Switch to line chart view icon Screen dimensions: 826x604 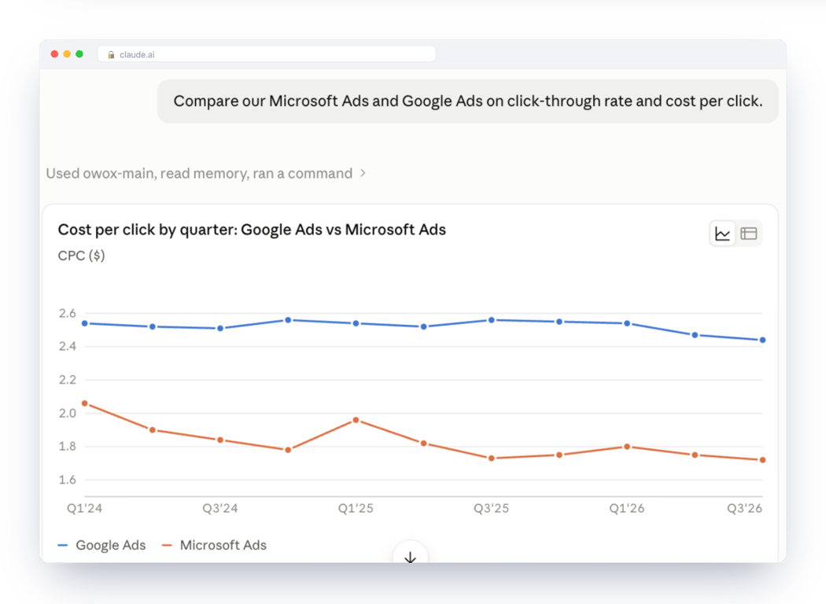pyautogui.click(x=722, y=234)
